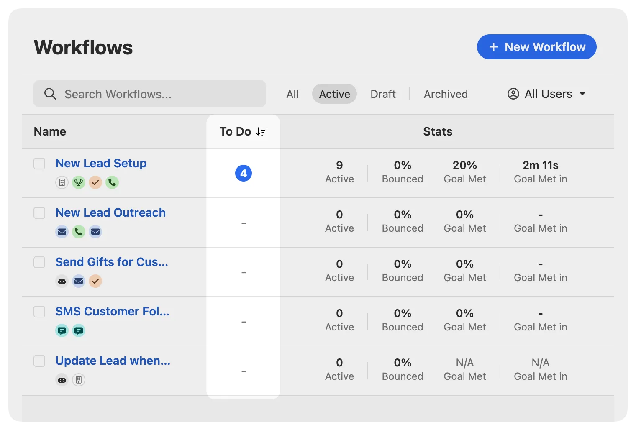
Task: Click the "20%" Goal Met value
Action: [x=465, y=165]
